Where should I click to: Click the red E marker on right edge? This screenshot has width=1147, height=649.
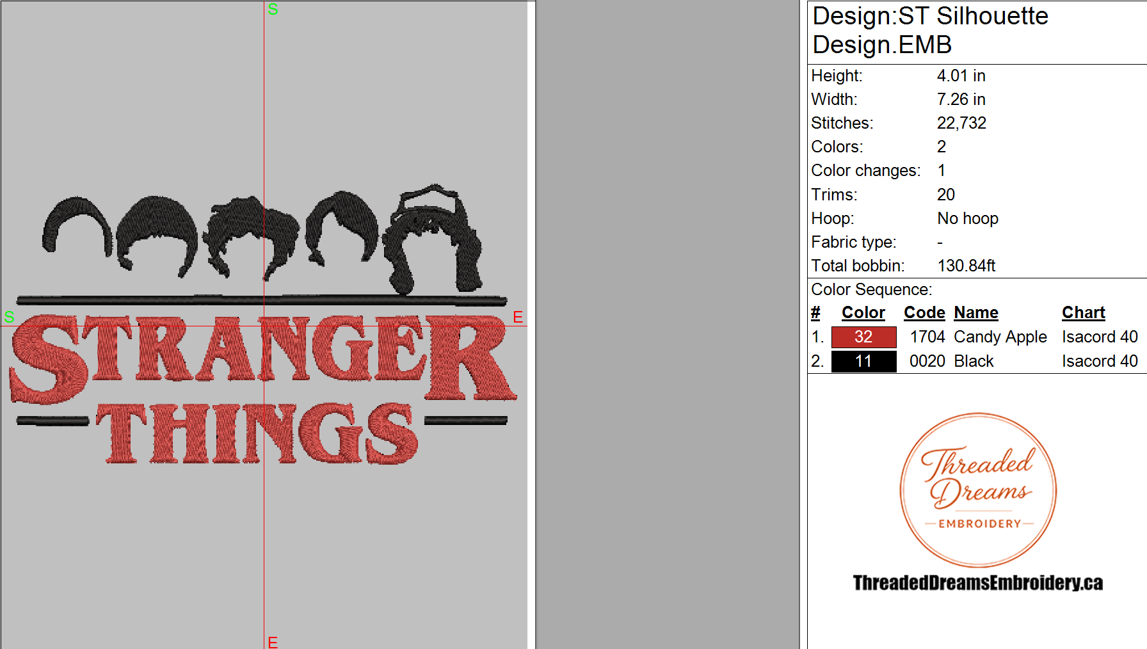click(x=518, y=317)
